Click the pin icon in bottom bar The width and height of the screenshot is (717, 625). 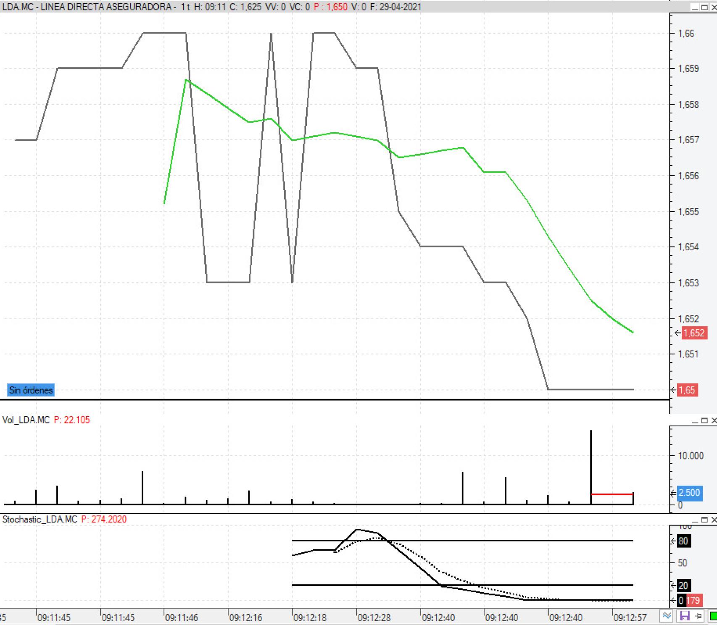pos(699,617)
